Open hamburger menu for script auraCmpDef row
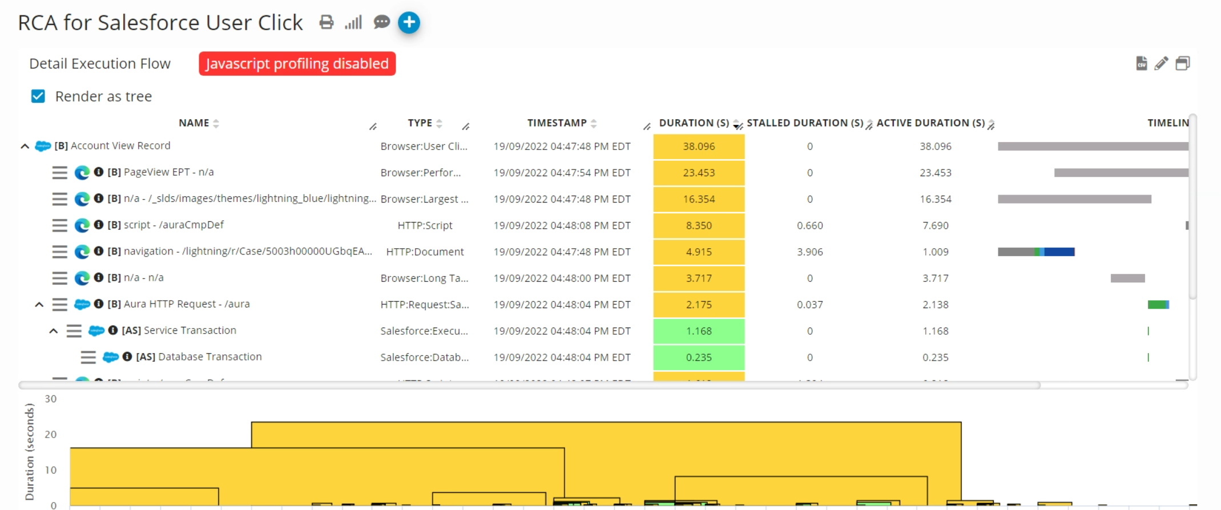The height and width of the screenshot is (510, 1221). tap(59, 225)
